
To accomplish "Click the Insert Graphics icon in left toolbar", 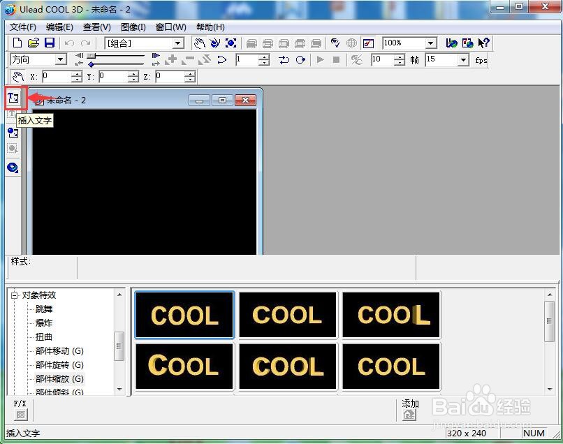I will coord(13,133).
